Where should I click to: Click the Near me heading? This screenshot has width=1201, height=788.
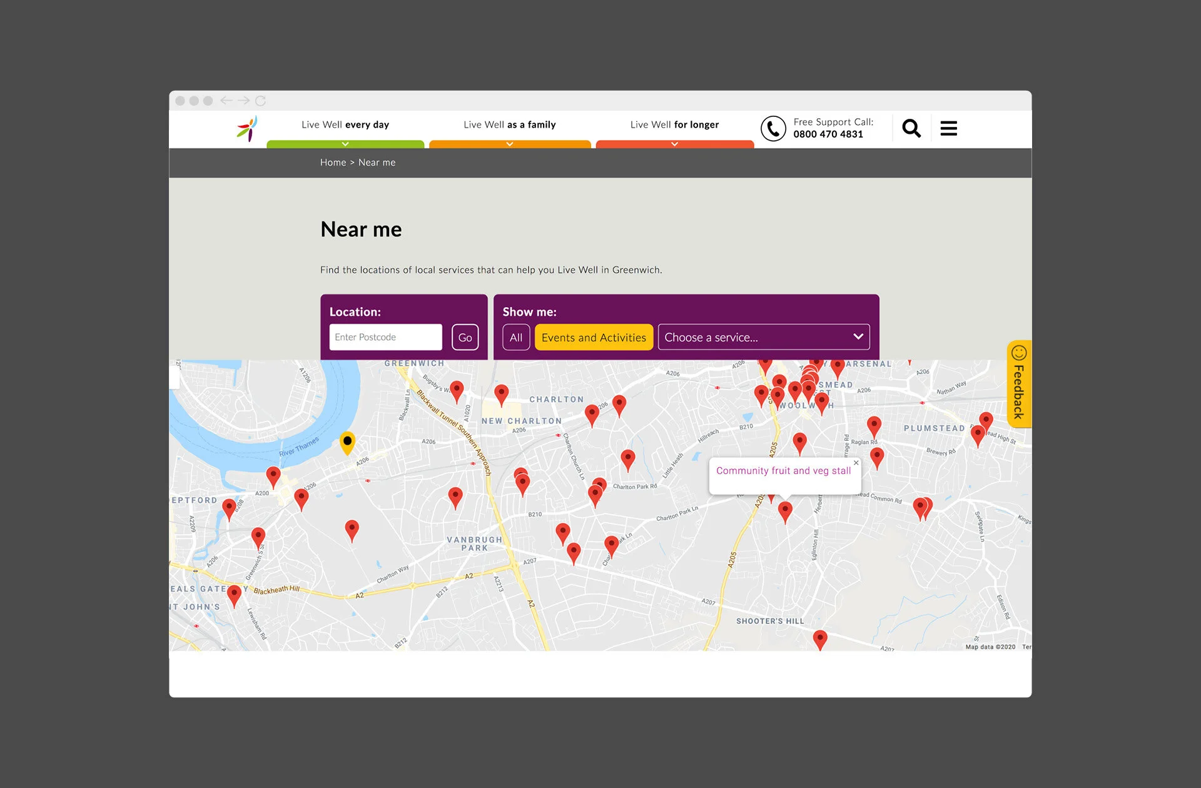(x=361, y=229)
